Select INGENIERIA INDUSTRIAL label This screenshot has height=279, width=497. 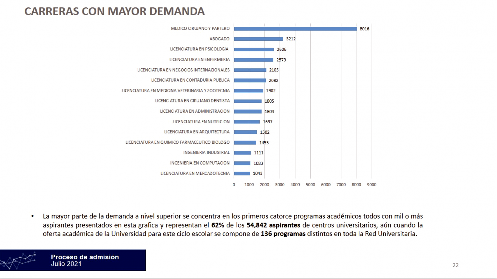tap(207, 153)
